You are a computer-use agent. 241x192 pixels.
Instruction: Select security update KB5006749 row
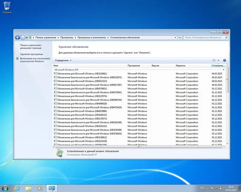[139, 100]
